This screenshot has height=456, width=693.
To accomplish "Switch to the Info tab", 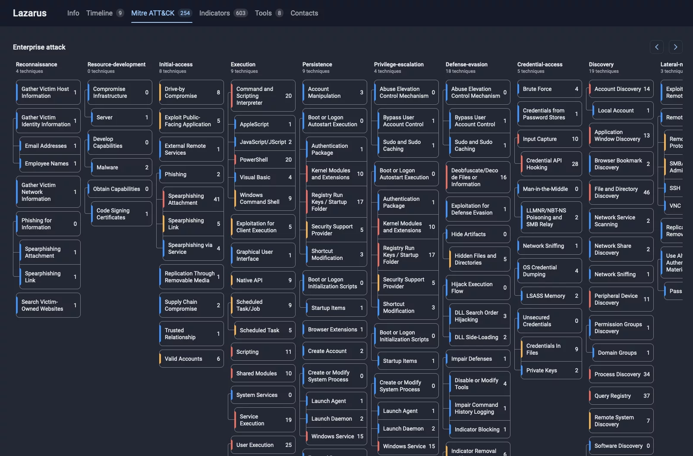I will coord(73,13).
